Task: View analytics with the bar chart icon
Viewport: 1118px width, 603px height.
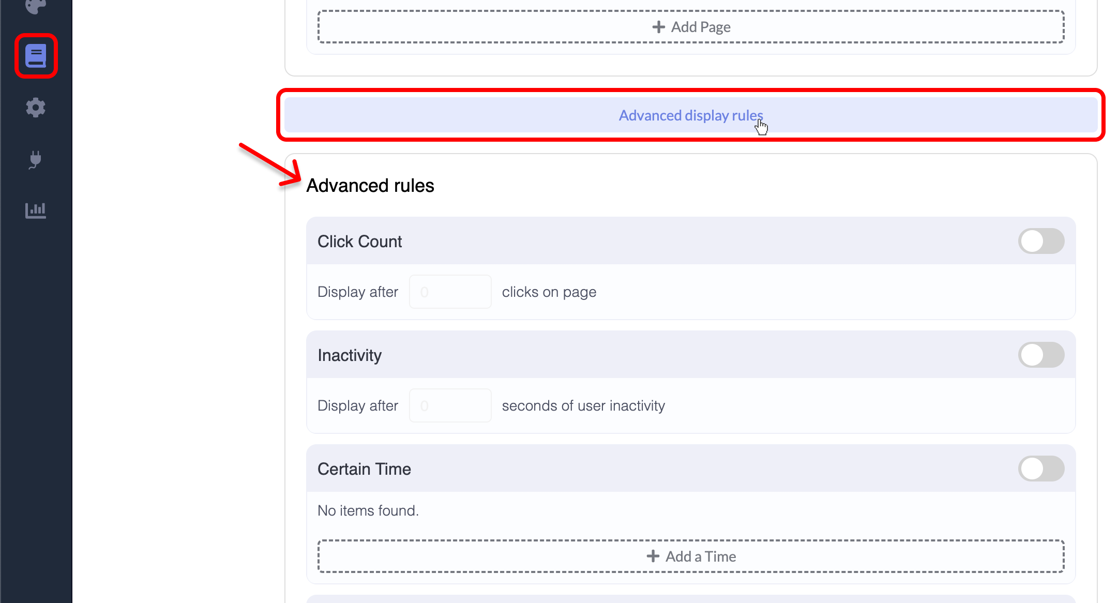Action: (x=36, y=210)
